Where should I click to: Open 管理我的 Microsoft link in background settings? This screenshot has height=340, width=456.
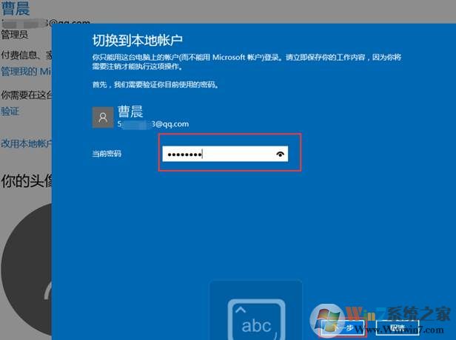click(26, 72)
